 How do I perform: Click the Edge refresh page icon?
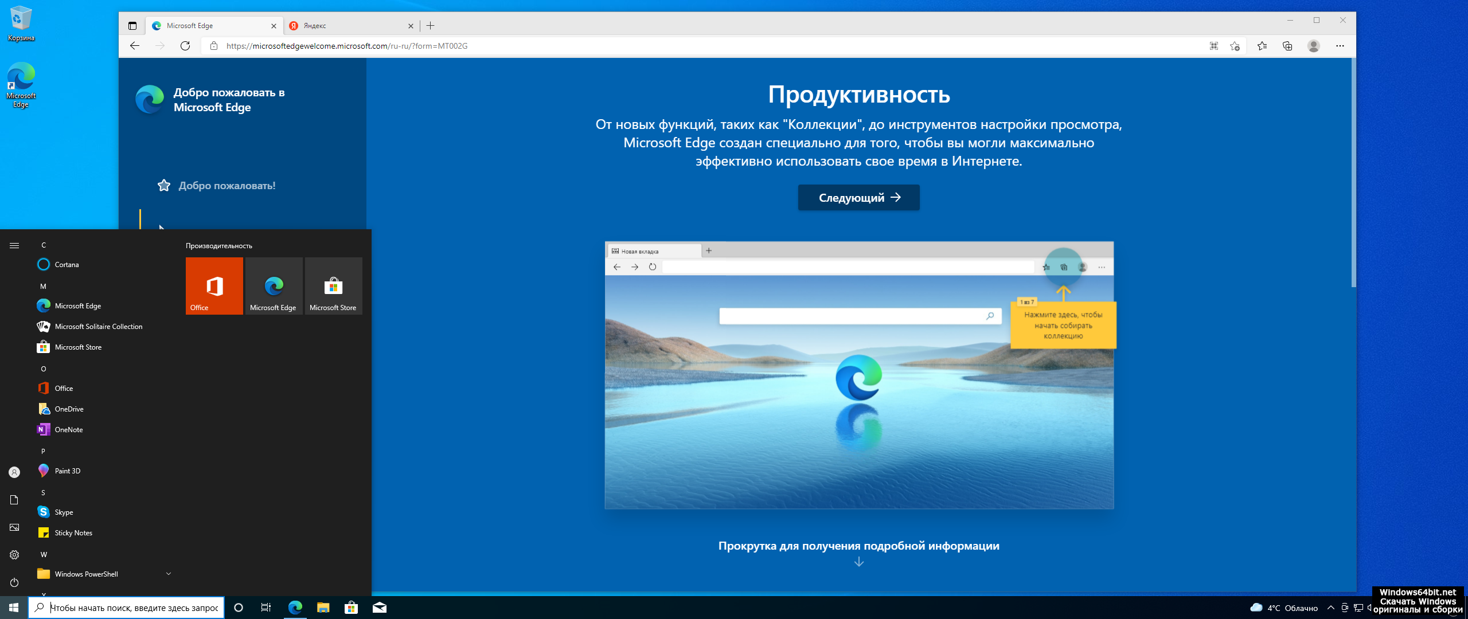pos(185,46)
